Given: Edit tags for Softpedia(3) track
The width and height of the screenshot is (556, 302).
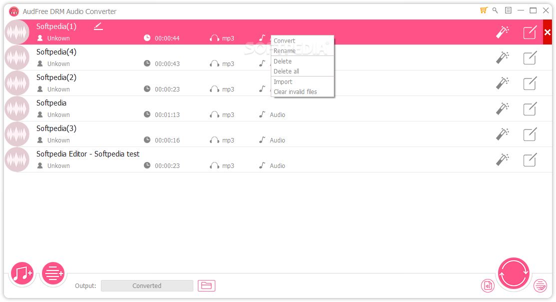Looking at the screenshot, I should (x=530, y=134).
